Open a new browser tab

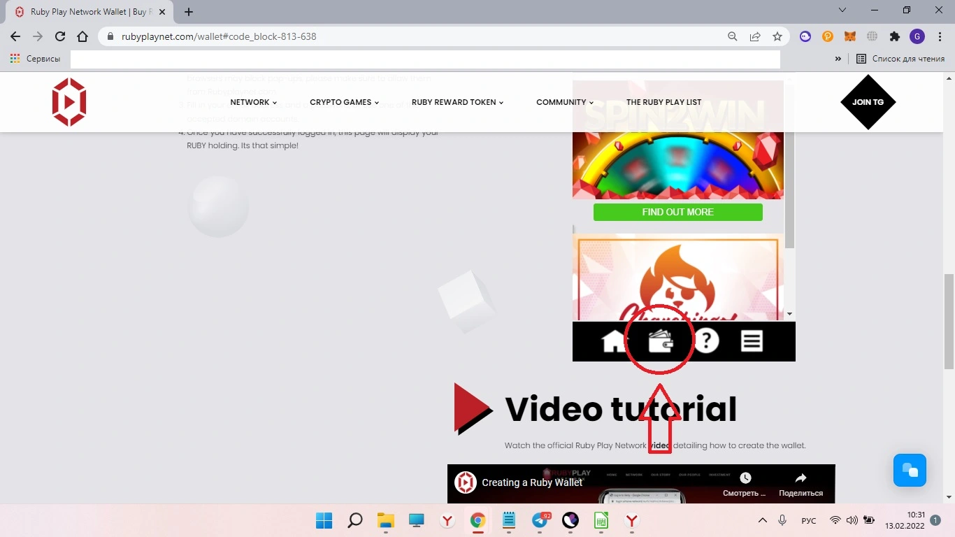coord(189,12)
